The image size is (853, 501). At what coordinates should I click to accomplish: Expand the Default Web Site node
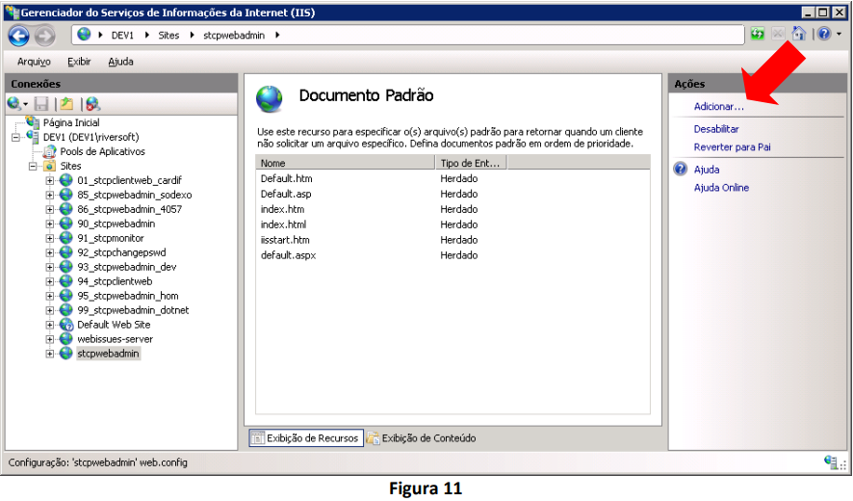[x=49, y=325]
